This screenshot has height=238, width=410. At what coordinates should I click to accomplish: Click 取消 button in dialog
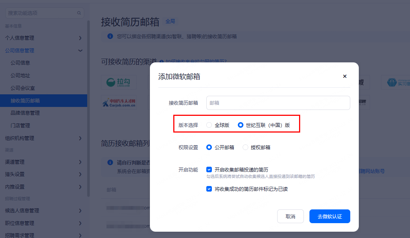click(x=290, y=216)
